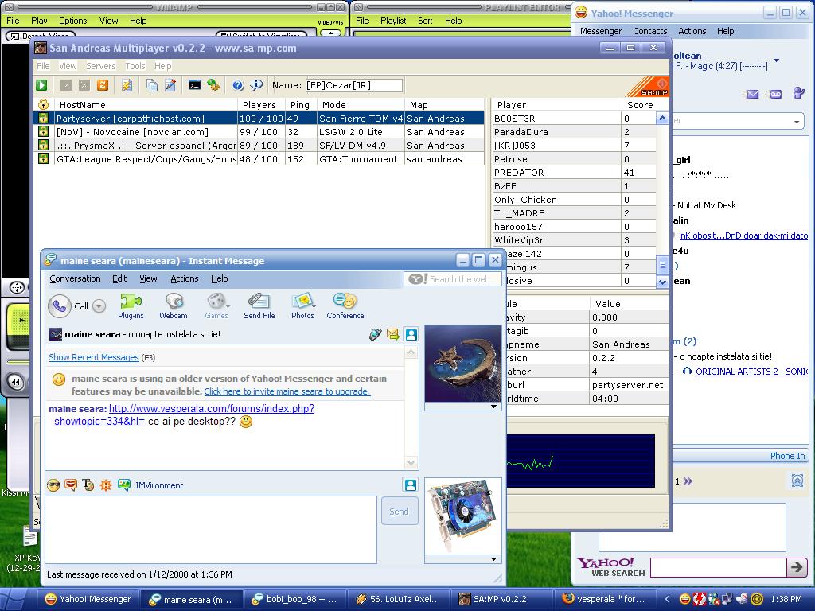The height and width of the screenshot is (611, 815).
Task: Click the Send File paperclip icon
Action: click(x=259, y=305)
